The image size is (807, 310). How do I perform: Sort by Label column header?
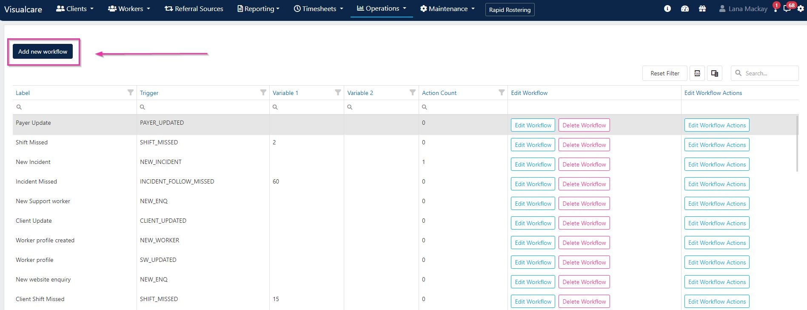[x=23, y=93]
